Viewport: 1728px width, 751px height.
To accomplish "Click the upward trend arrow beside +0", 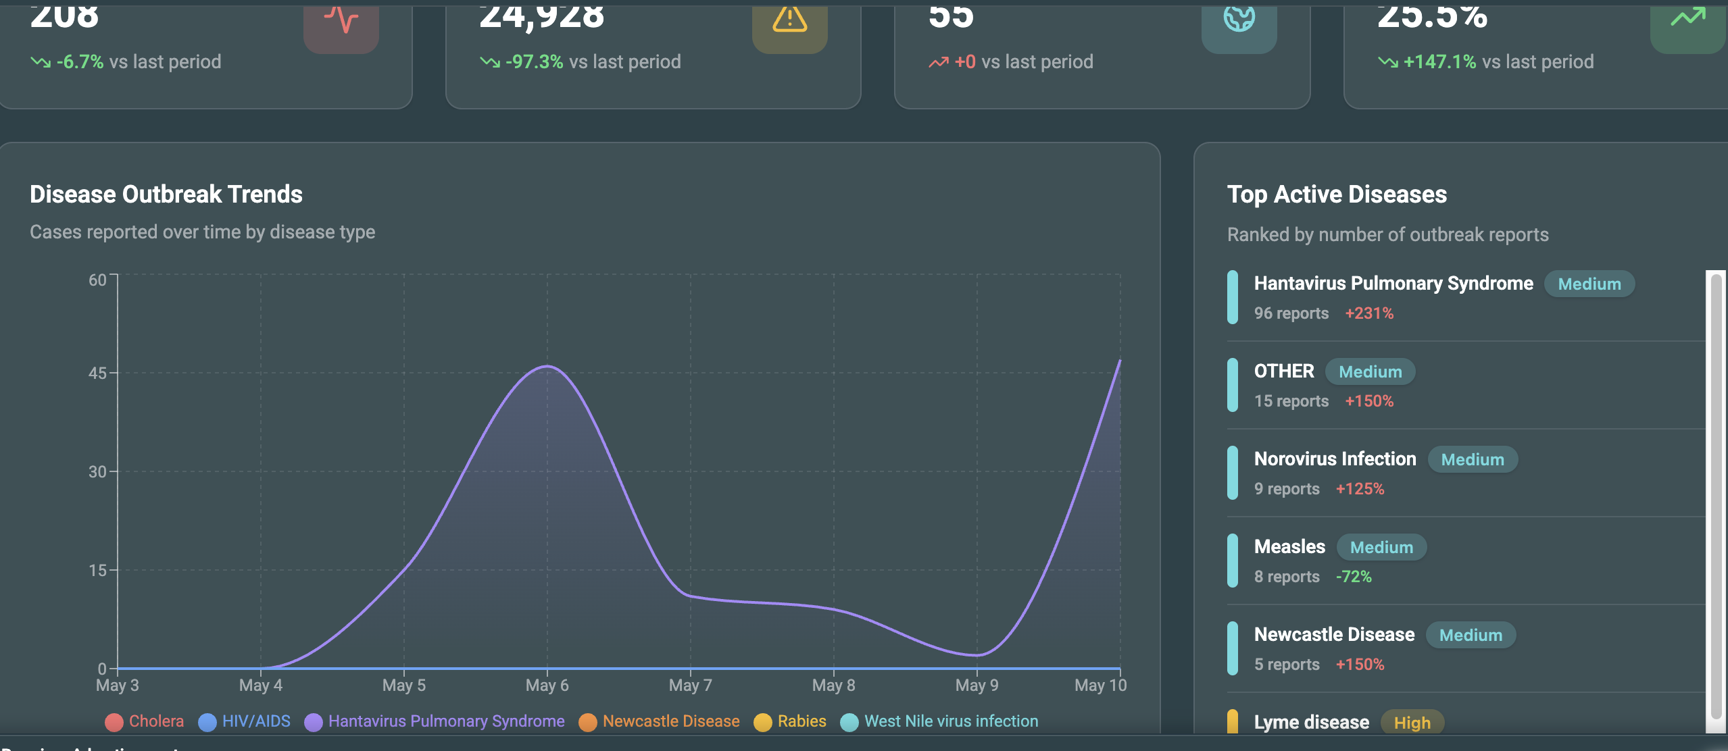I will tap(939, 62).
